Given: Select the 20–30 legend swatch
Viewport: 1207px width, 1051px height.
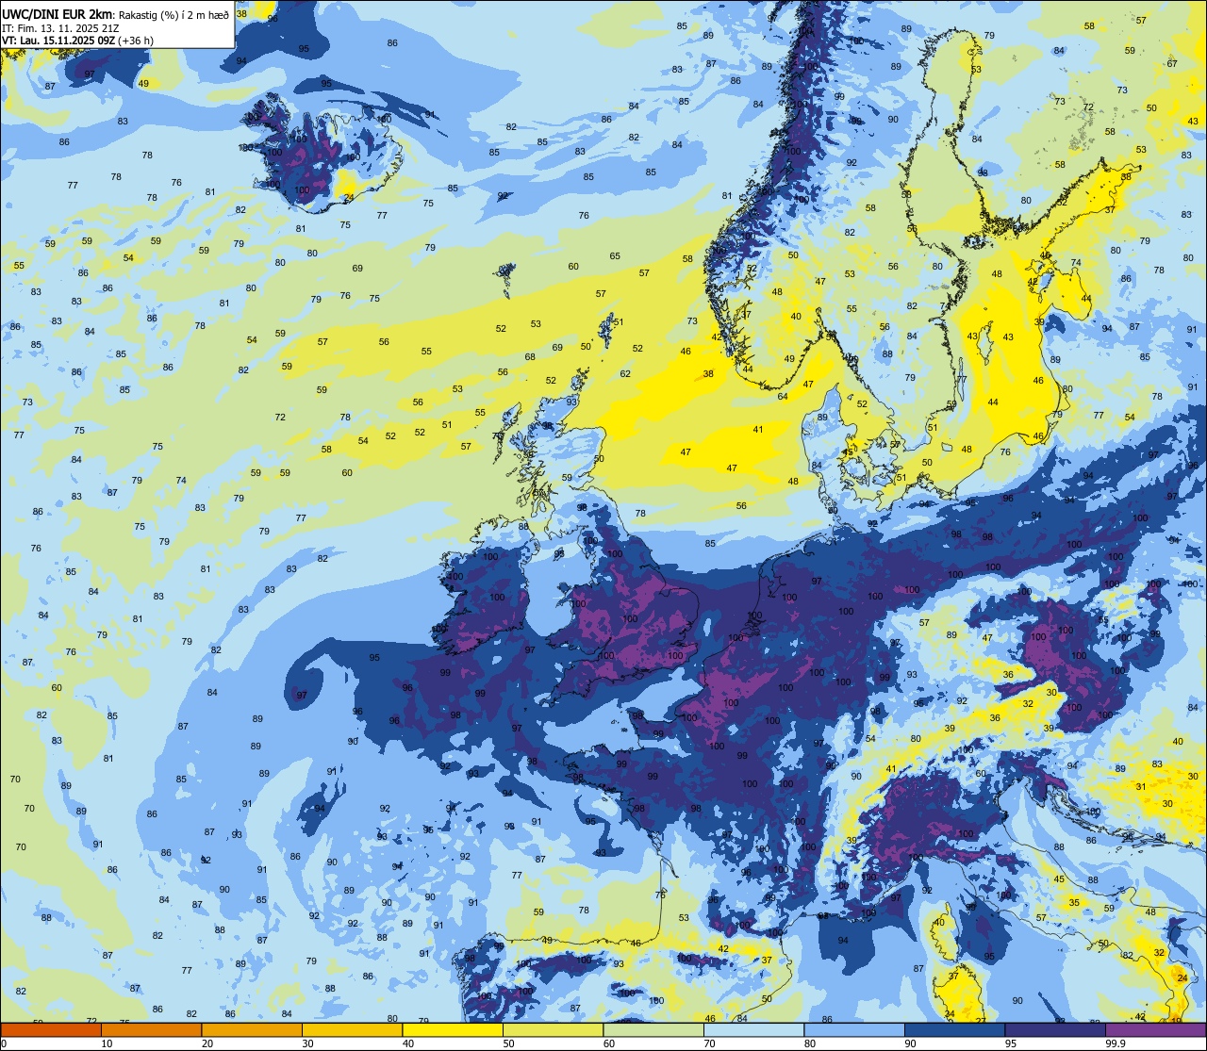Looking at the screenshot, I should click(x=252, y=1029).
